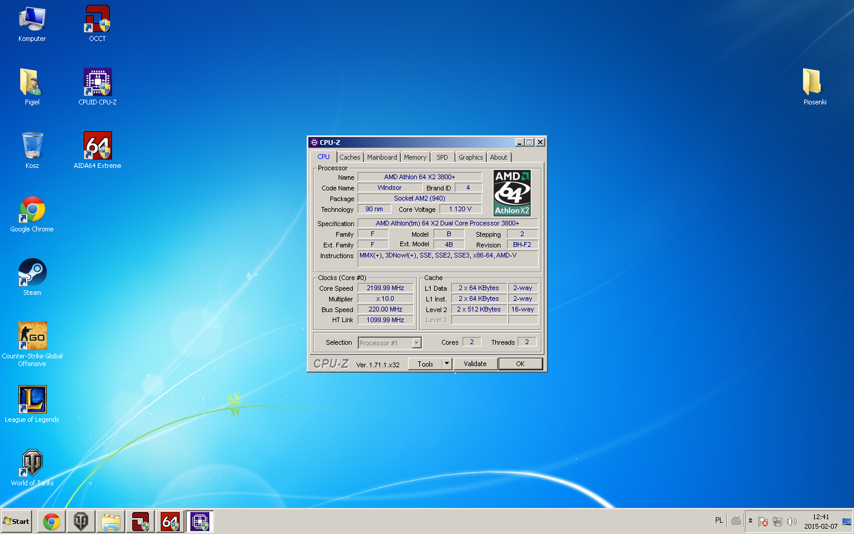The height and width of the screenshot is (534, 854).
Task: Click the volume speaker in the system tray
Action: click(x=792, y=522)
